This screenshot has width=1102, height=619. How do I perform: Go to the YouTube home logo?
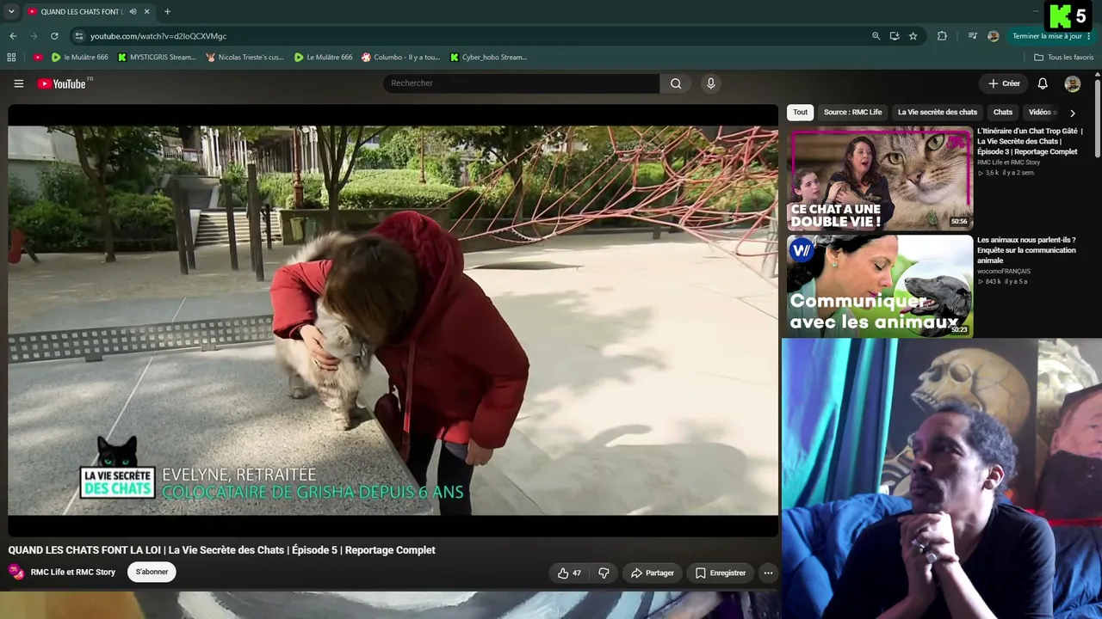[x=63, y=83]
